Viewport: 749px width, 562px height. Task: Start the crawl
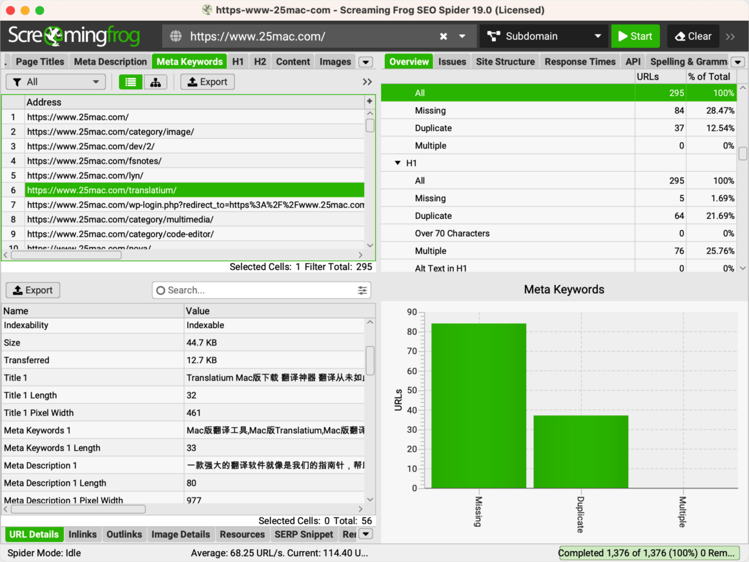click(635, 36)
